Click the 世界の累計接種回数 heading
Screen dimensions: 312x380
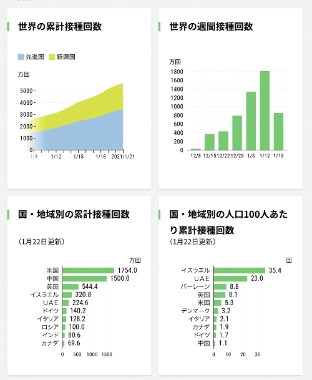click(60, 26)
